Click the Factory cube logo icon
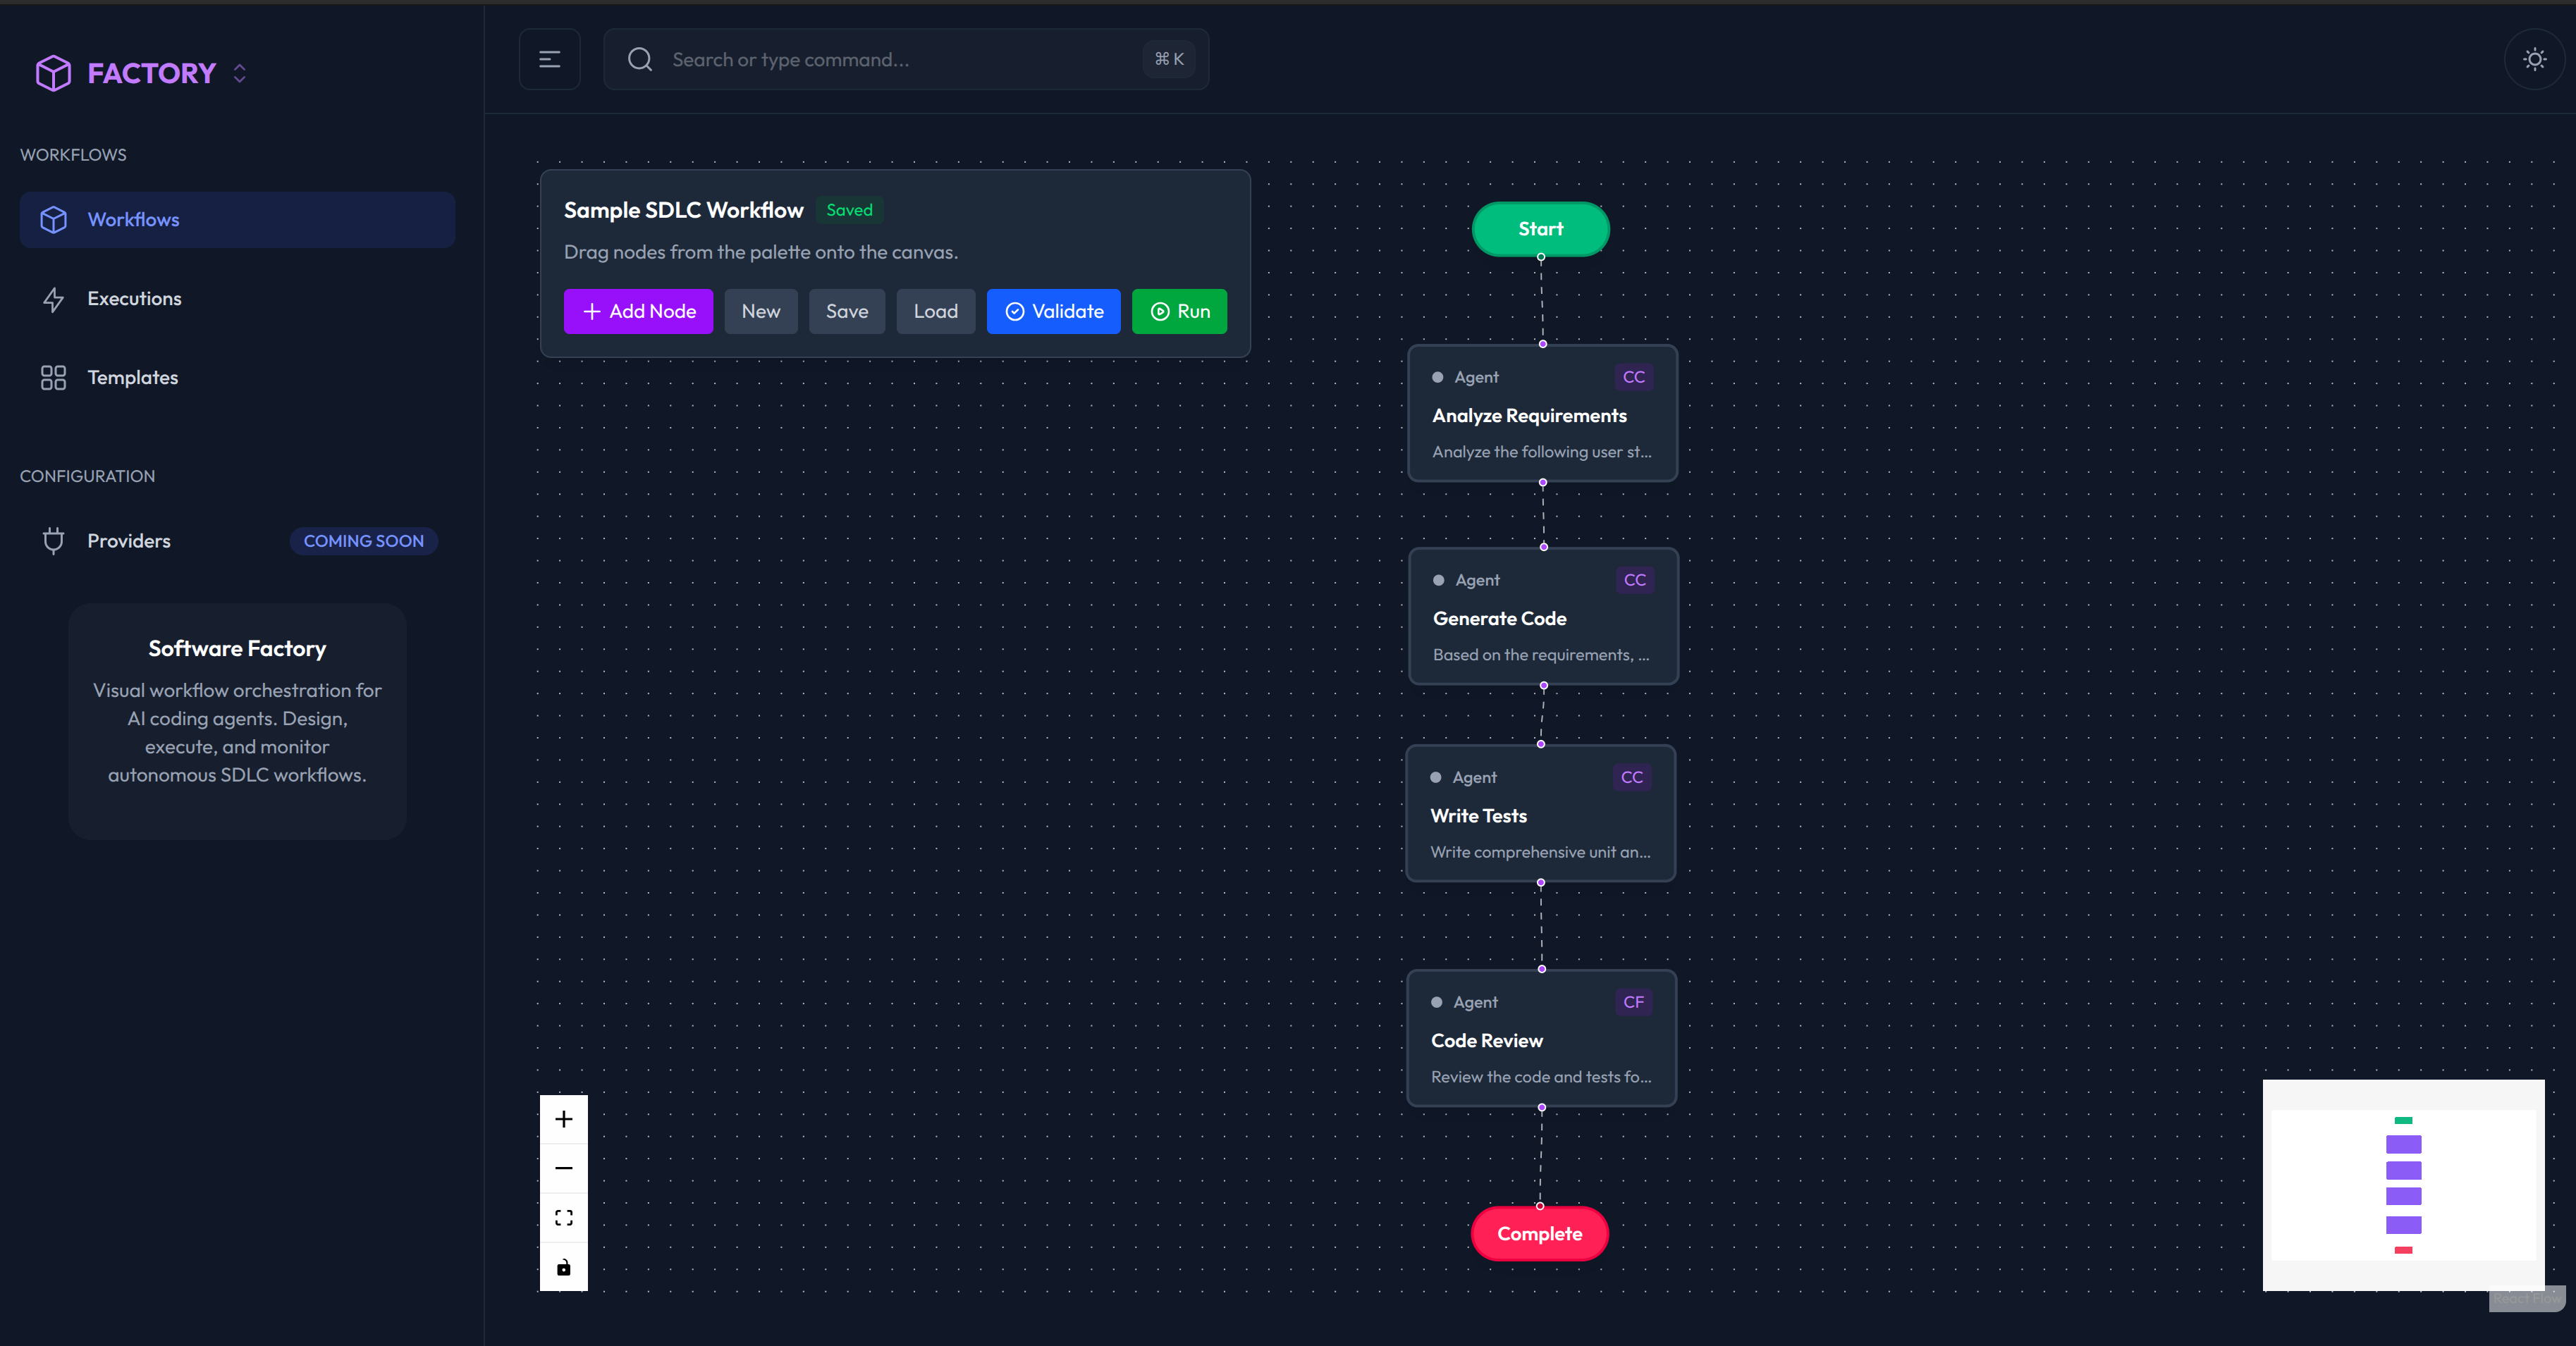This screenshot has height=1346, width=2576. 53,73
